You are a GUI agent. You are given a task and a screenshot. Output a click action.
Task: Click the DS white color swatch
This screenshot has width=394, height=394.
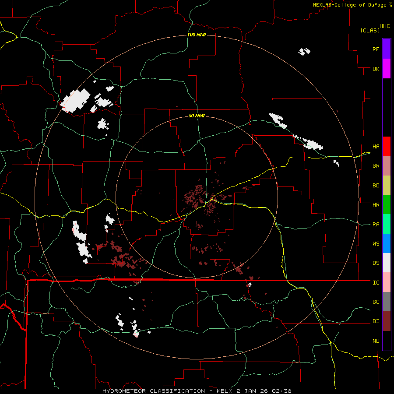[387, 263]
